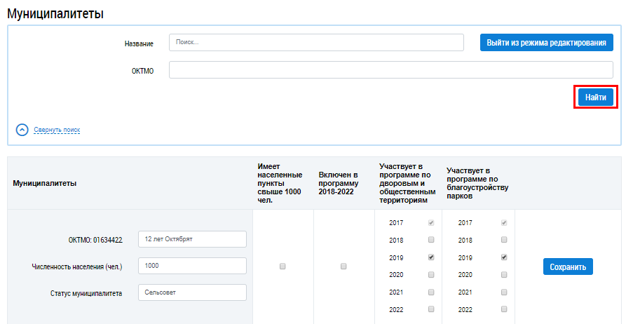Check 2020 in courtyard territories program
The image size is (626, 324).
click(431, 275)
